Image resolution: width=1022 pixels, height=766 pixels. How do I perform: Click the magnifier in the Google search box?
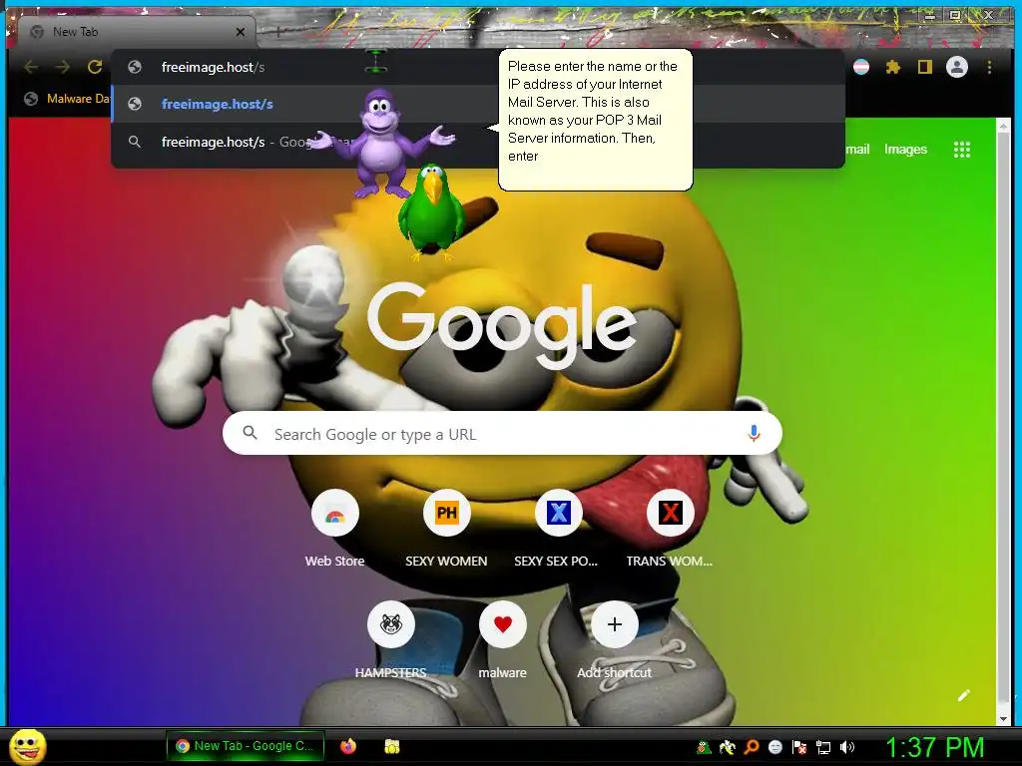pyautogui.click(x=250, y=433)
